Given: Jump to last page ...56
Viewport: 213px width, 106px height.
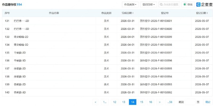Looking at the screenshot, I should click(170, 102).
